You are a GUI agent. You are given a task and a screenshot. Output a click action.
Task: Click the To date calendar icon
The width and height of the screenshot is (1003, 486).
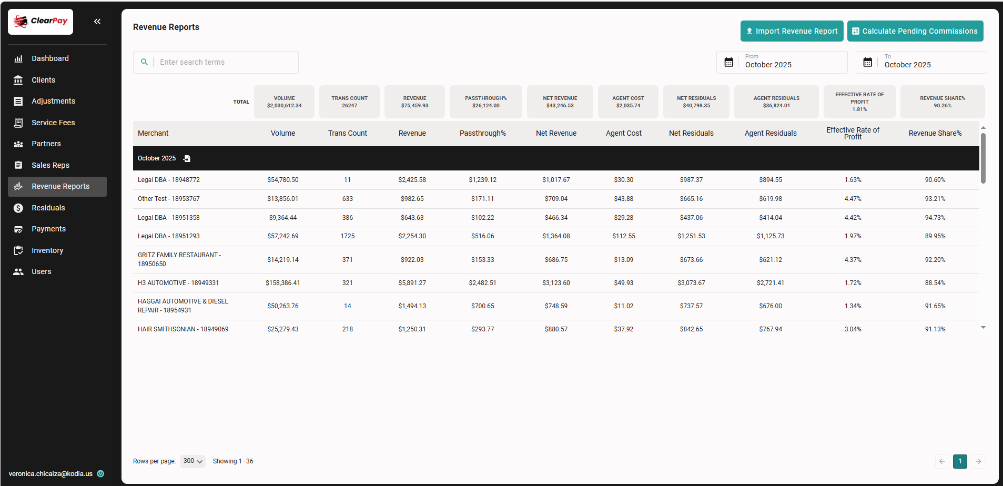click(868, 62)
